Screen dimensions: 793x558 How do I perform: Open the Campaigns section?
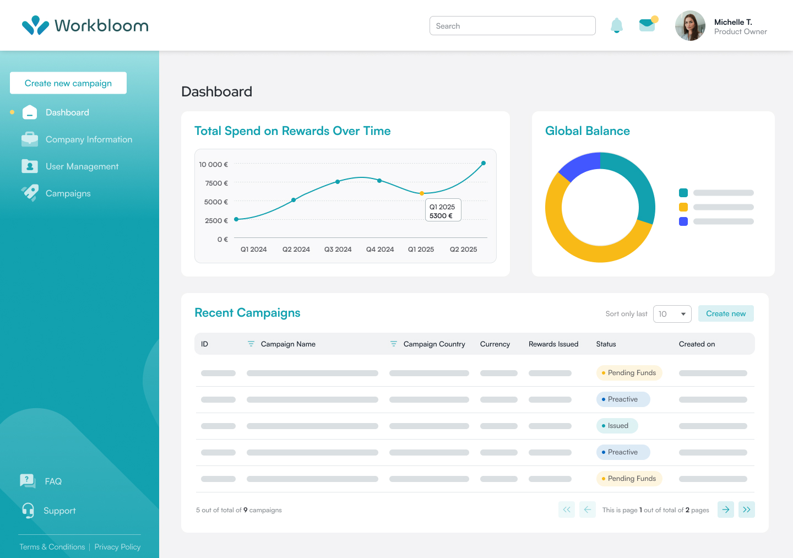tap(68, 193)
